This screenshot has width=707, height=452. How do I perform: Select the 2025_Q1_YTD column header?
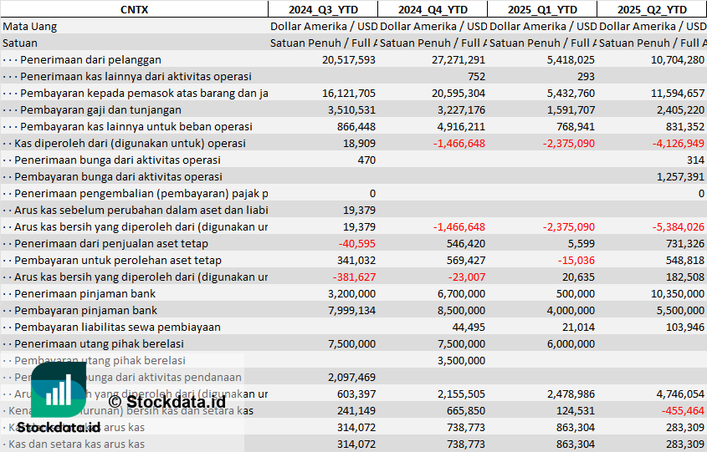[x=542, y=9]
